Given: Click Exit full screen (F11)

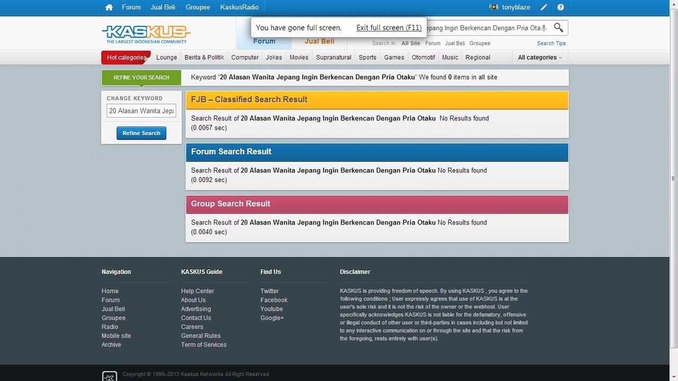Looking at the screenshot, I should click(389, 28).
